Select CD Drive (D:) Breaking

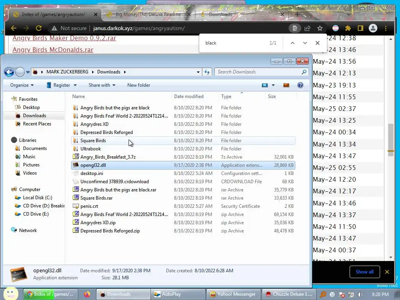43,205
